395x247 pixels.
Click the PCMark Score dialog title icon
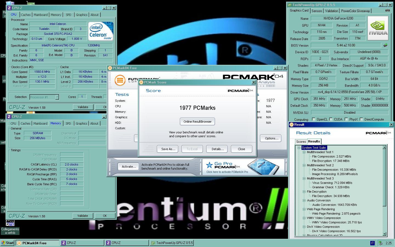pyautogui.click(x=141, y=82)
